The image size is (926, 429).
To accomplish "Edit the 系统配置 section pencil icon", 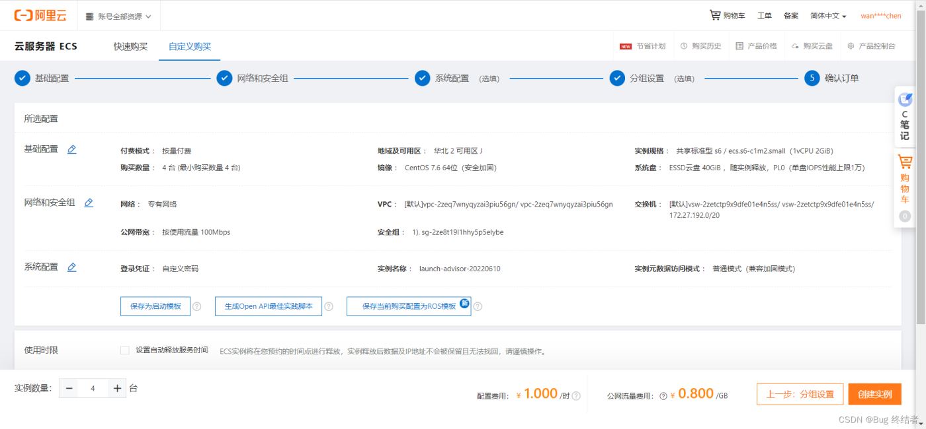I will (72, 267).
